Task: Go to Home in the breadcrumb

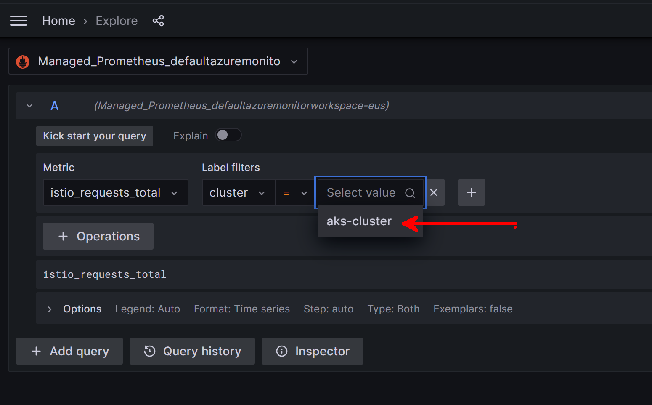Action: click(58, 21)
